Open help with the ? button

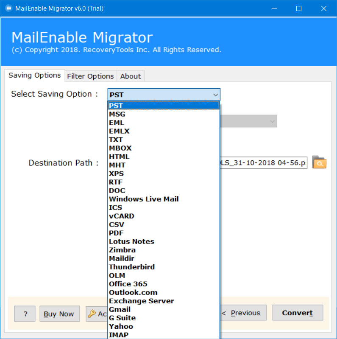[x=25, y=314]
